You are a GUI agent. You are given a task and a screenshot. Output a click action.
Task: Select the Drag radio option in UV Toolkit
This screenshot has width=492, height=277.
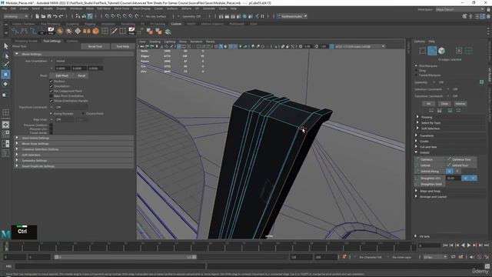pyautogui.click(x=417, y=71)
